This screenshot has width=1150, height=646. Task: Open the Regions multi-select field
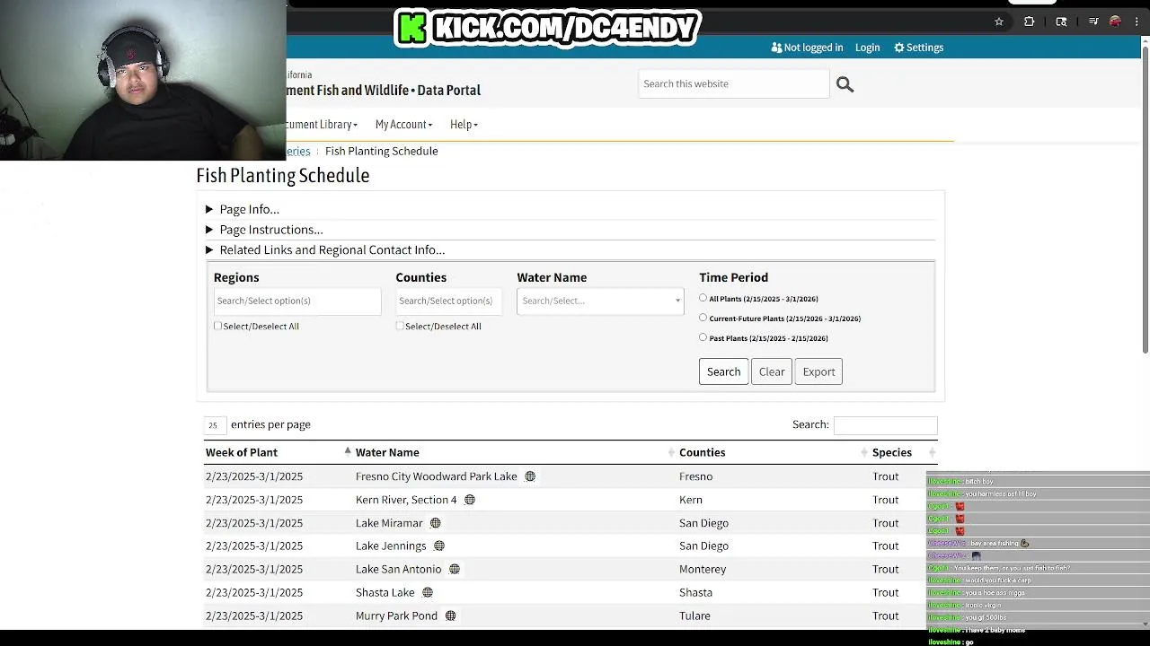tap(297, 301)
